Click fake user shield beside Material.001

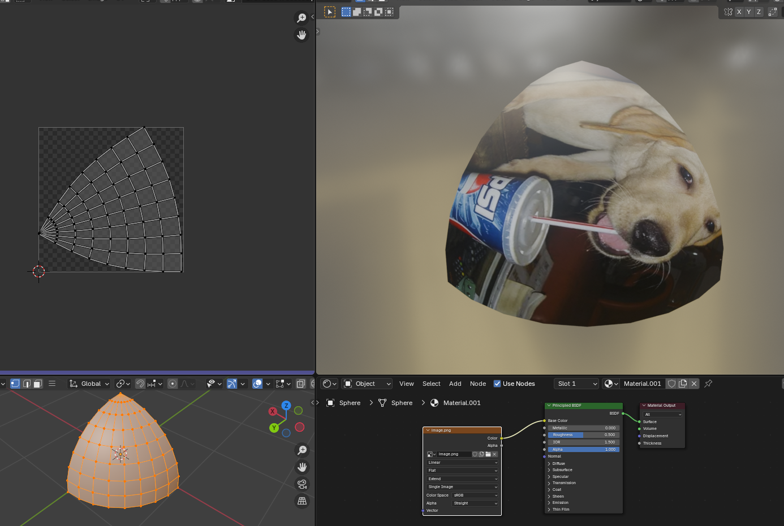671,384
